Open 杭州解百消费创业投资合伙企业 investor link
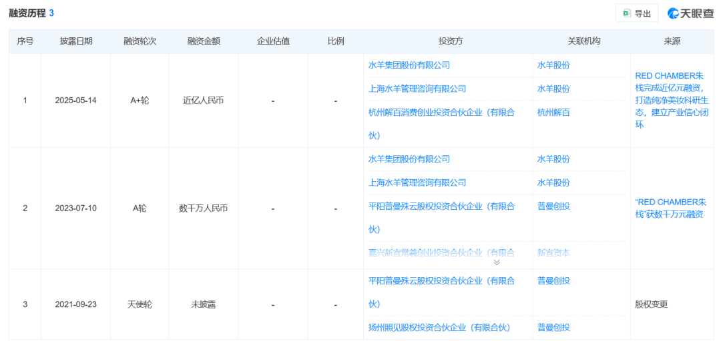This screenshot has height=347, width=721. coord(441,124)
